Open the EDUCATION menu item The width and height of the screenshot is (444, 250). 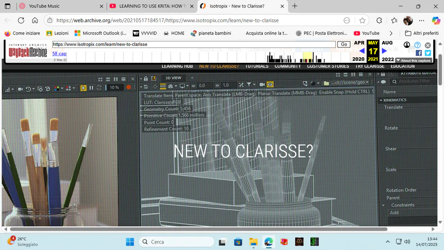click(x=403, y=66)
